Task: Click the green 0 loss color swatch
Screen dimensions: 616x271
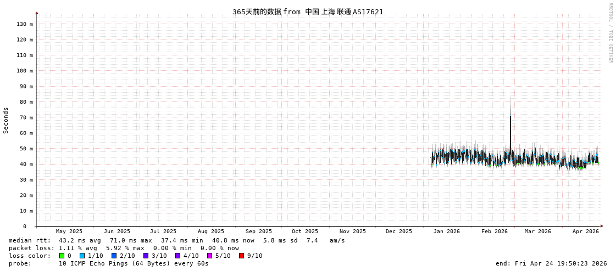Action: tap(62, 256)
